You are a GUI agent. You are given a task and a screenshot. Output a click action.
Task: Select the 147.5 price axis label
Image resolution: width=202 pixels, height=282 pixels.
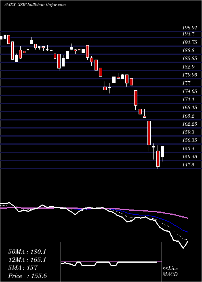(188, 165)
